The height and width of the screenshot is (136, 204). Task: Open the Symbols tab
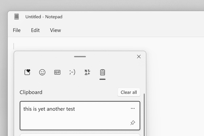(x=87, y=72)
